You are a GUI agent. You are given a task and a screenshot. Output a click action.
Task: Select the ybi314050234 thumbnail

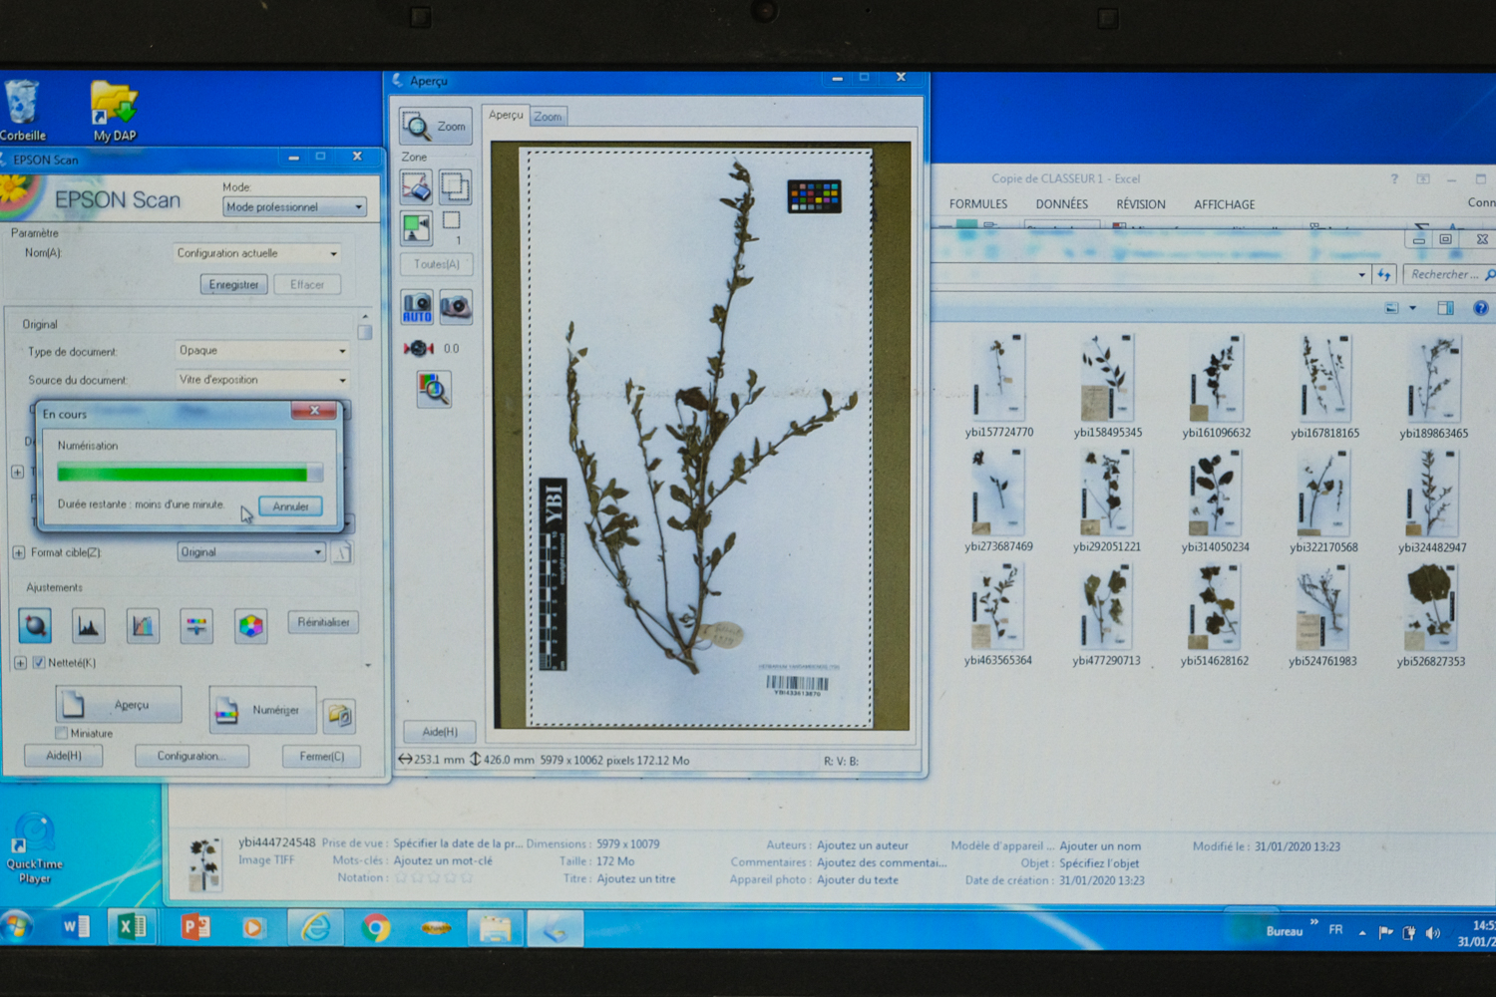[1215, 501]
